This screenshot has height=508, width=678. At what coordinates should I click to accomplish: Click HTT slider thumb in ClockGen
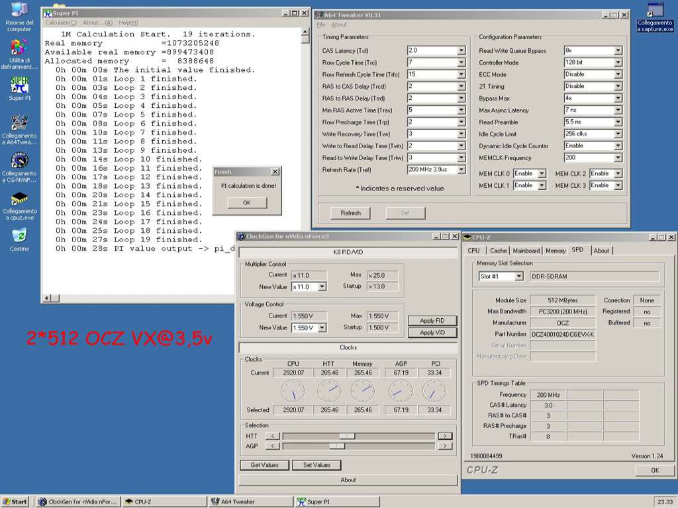[x=347, y=437]
